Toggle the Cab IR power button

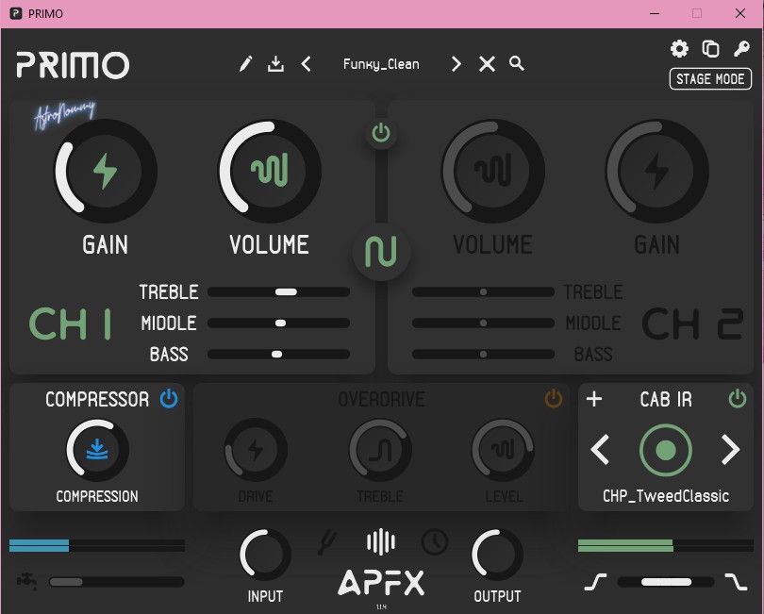click(738, 399)
